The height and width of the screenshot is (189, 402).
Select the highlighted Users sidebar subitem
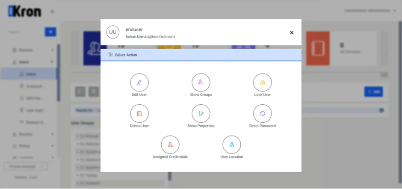29,74
